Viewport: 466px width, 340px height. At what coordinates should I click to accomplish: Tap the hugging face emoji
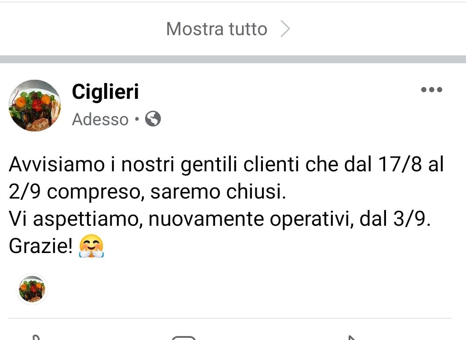[91, 246]
